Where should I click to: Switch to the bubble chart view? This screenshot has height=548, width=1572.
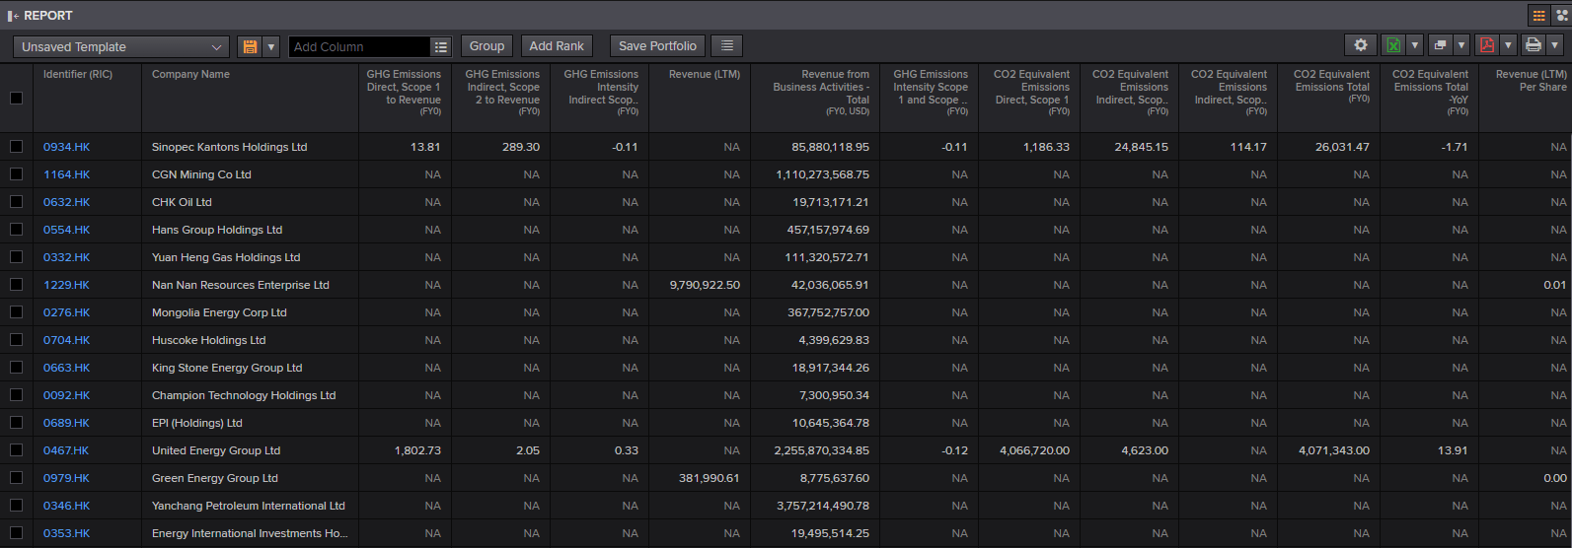tap(1561, 15)
